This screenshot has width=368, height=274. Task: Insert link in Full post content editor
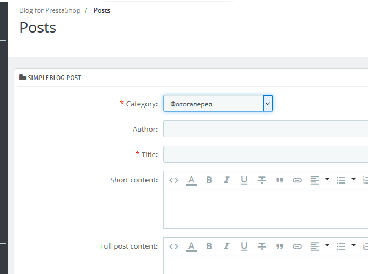pyautogui.click(x=297, y=246)
